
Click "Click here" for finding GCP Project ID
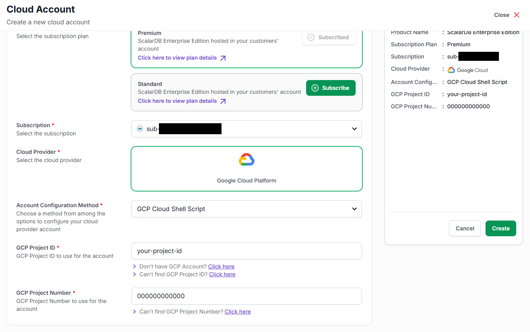[222, 274]
